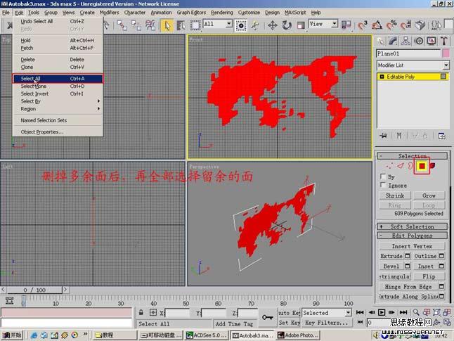Click the Insert Vertex button

411,246
